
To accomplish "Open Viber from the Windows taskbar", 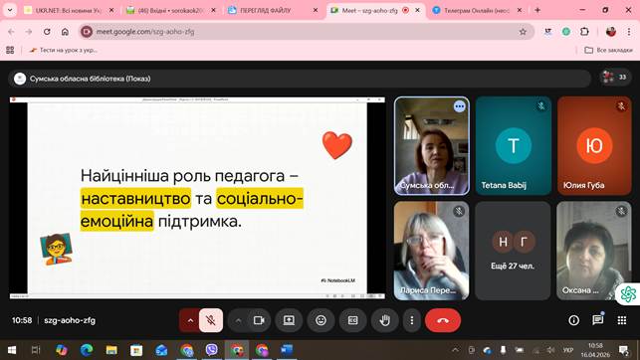I will [x=211, y=350].
